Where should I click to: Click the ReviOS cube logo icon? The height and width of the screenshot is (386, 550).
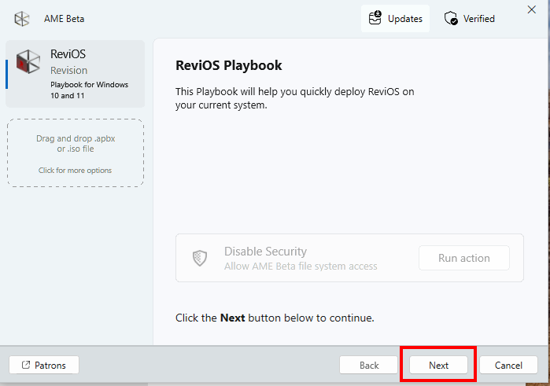(28, 61)
